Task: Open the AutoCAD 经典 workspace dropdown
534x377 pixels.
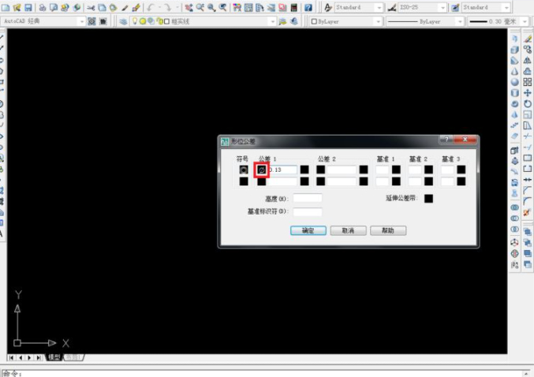Action: click(82, 21)
